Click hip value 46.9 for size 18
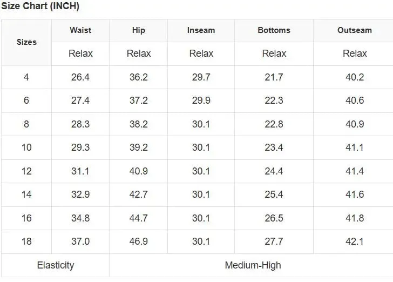393x282 pixels. [x=139, y=241]
